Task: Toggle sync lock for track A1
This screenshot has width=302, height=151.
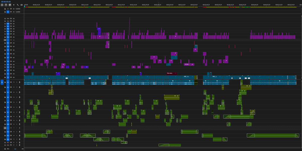Action: pyautogui.click(x=11, y=82)
